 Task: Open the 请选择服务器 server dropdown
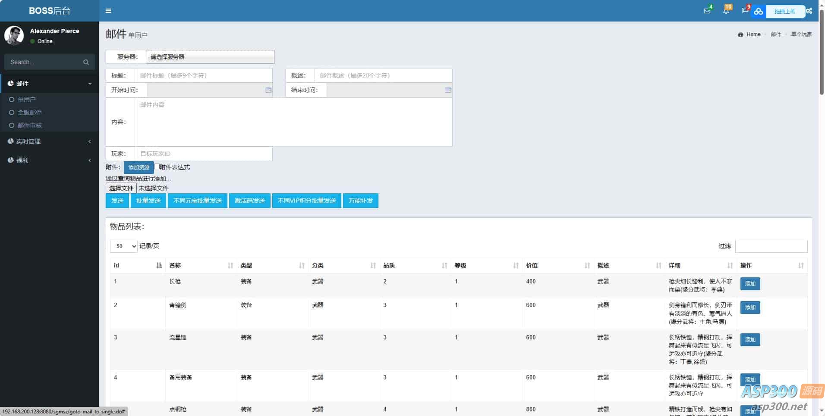coord(210,57)
